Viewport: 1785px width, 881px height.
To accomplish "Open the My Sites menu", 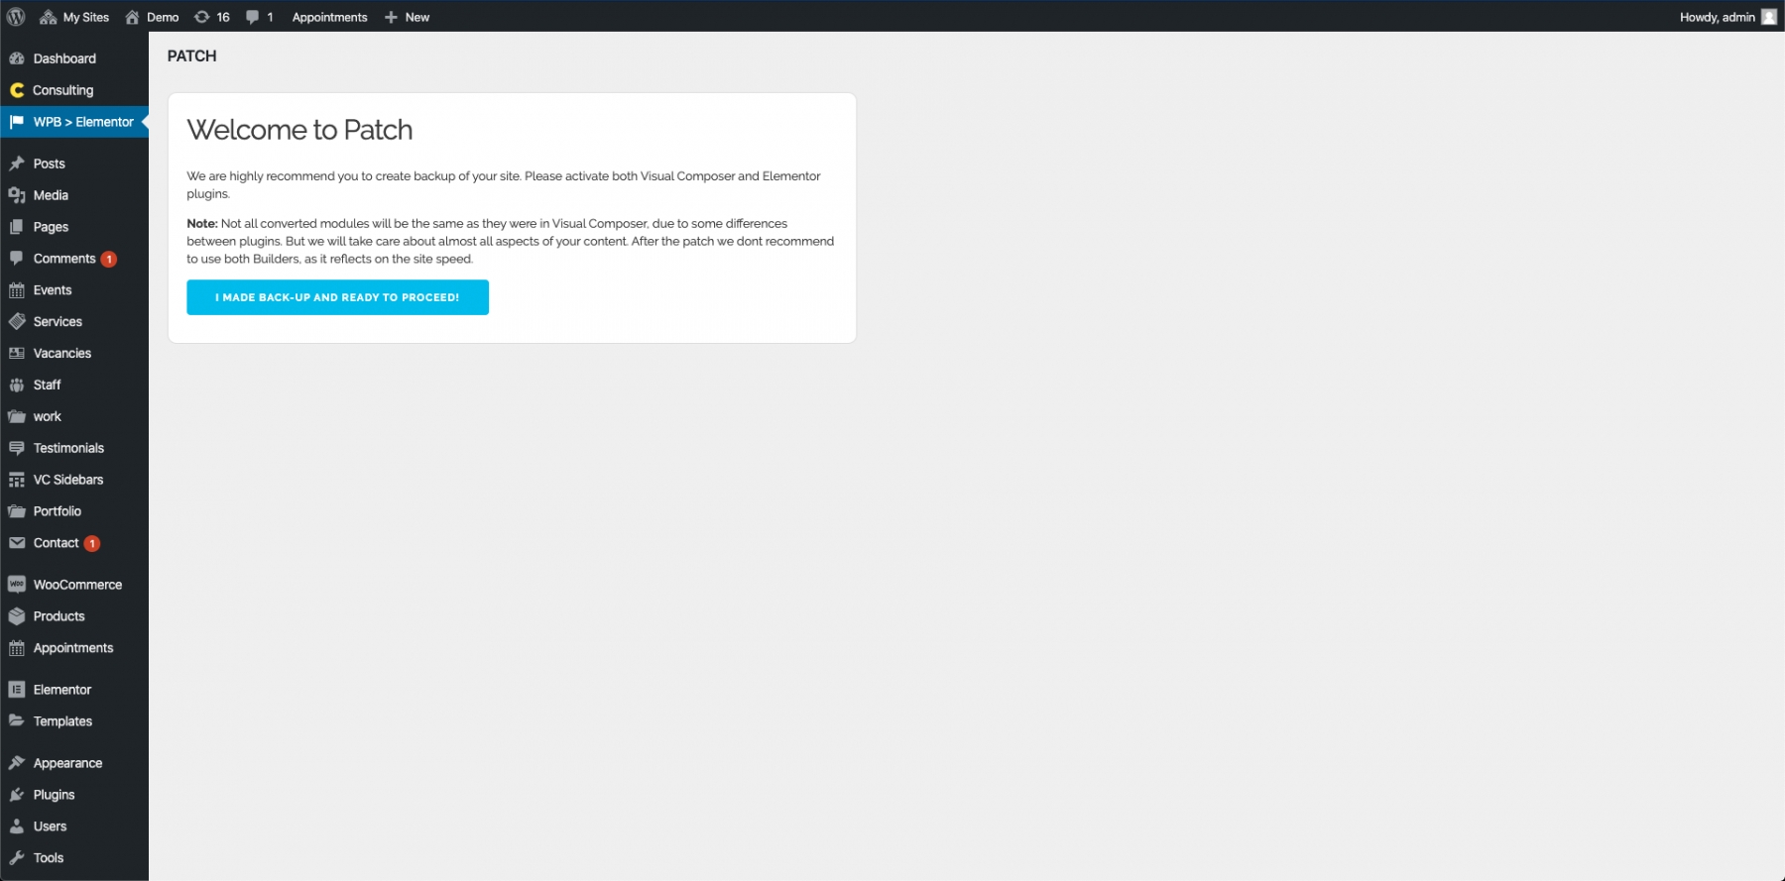I will pyautogui.click(x=75, y=17).
